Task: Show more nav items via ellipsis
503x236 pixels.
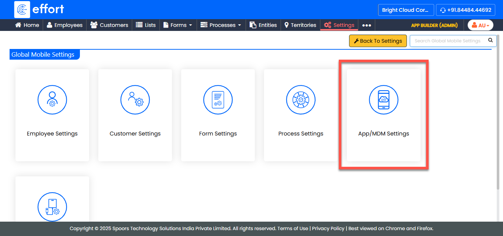Action: 366,25
